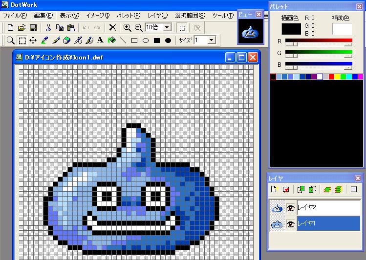366x260 pixels.
Task: Delete layer with red X icon
Action: point(286,189)
